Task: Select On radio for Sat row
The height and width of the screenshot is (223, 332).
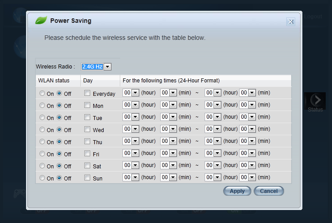Action: [42, 166]
